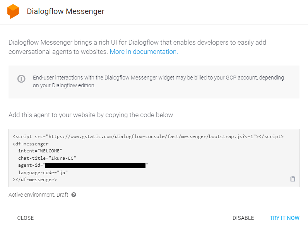Click the orange Dialogflow cube logo
This screenshot has width=308, height=228.
point(13,11)
